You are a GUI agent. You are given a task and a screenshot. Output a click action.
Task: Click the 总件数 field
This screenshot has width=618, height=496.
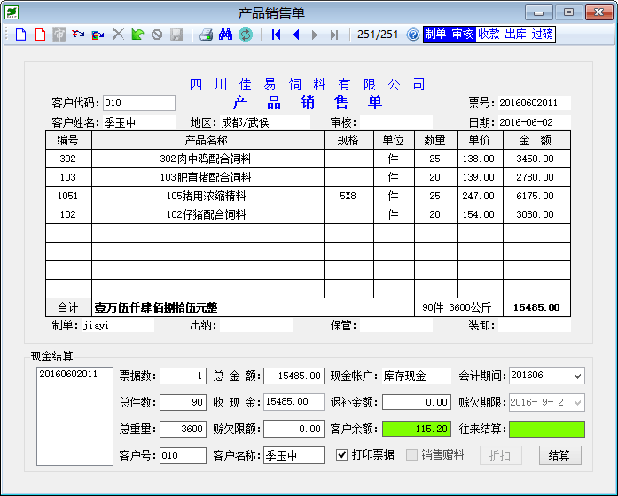[183, 402]
